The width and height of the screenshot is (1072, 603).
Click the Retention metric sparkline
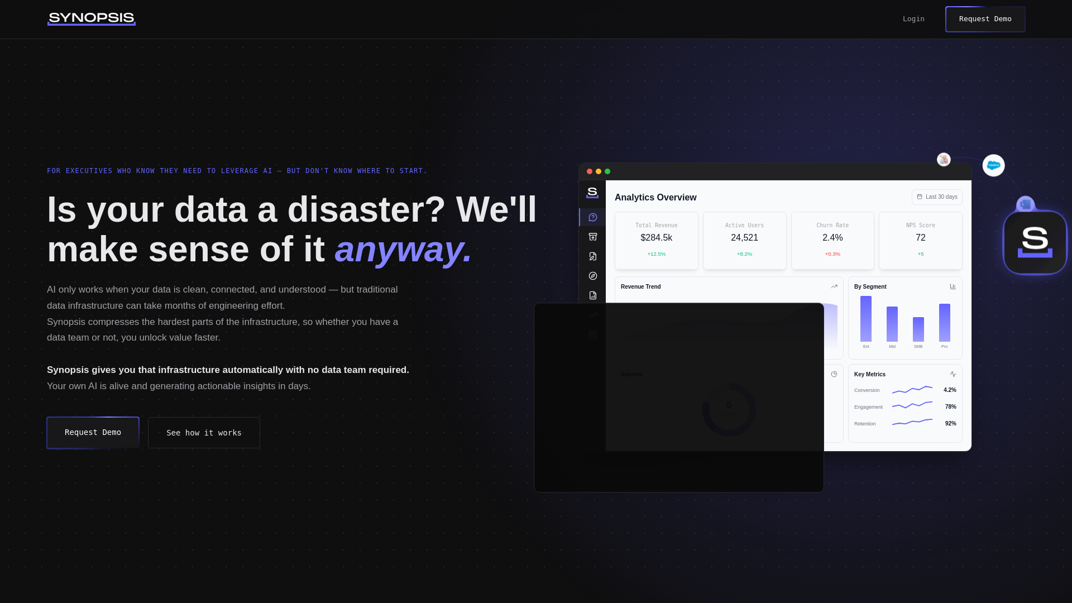click(912, 422)
